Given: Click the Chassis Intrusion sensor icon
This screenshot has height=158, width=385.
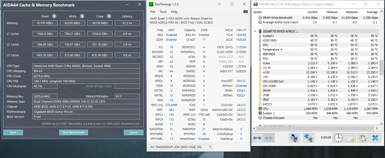Looking at the screenshot, I should [260, 118].
